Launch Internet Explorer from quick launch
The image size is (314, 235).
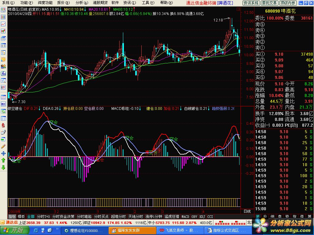pos(36,230)
